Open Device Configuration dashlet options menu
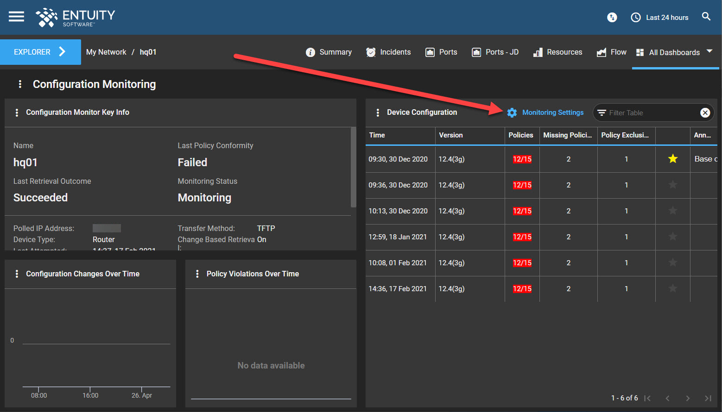722x412 pixels. [x=378, y=112]
